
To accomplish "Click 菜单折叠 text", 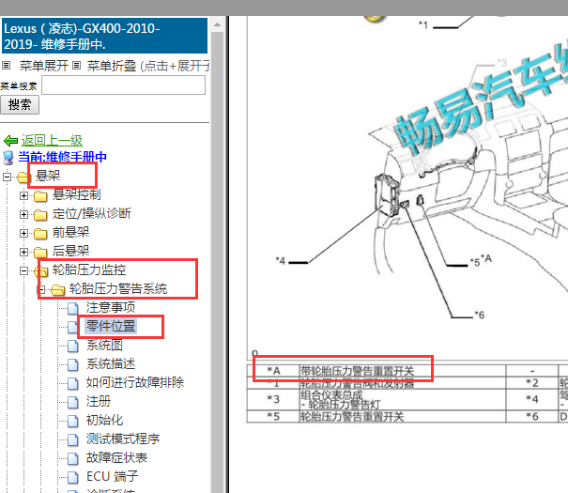I will point(112,66).
